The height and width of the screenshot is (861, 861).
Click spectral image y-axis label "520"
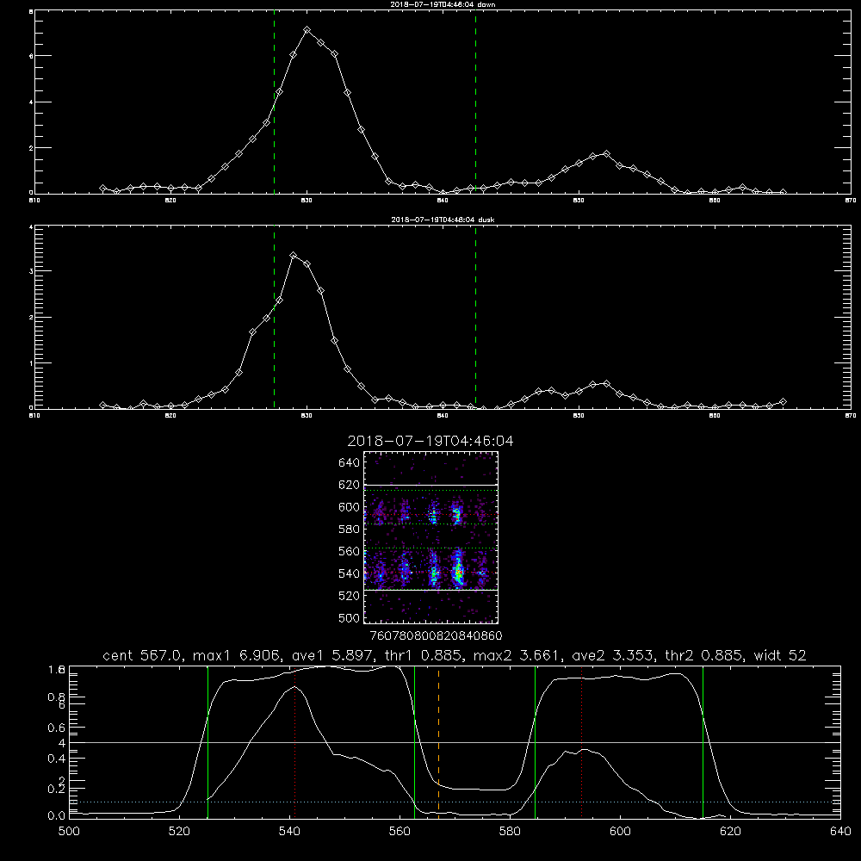(350, 596)
